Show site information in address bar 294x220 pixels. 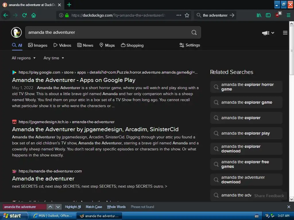(61, 15)
